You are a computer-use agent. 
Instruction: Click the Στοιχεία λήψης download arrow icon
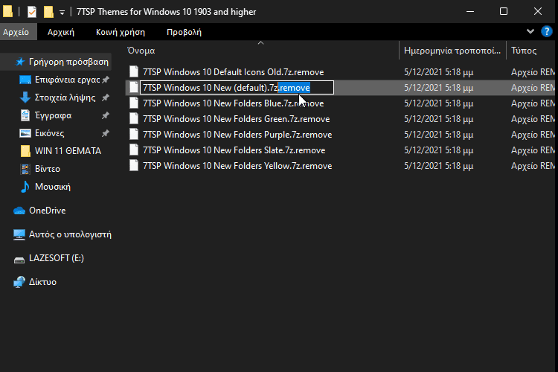point(25,97)
